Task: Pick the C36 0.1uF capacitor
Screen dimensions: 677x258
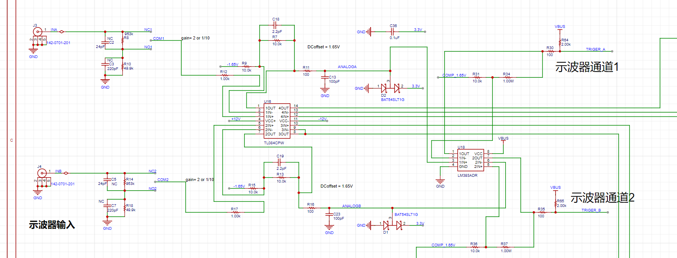Action: click(393, 32)
